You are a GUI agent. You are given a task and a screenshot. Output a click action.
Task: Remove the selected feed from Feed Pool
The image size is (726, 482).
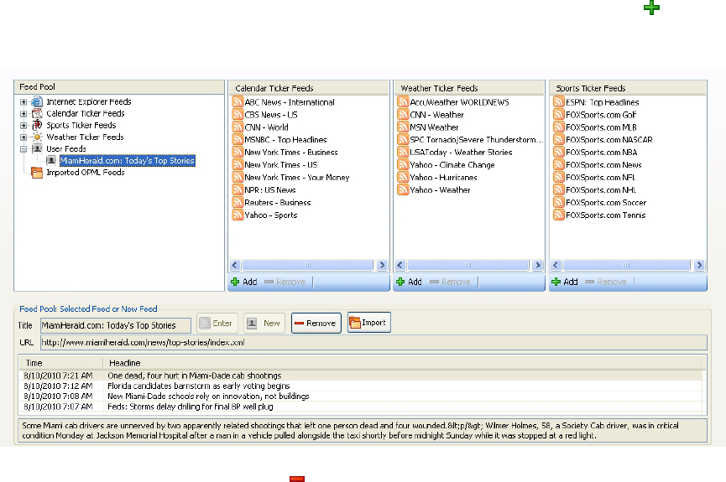316,324
